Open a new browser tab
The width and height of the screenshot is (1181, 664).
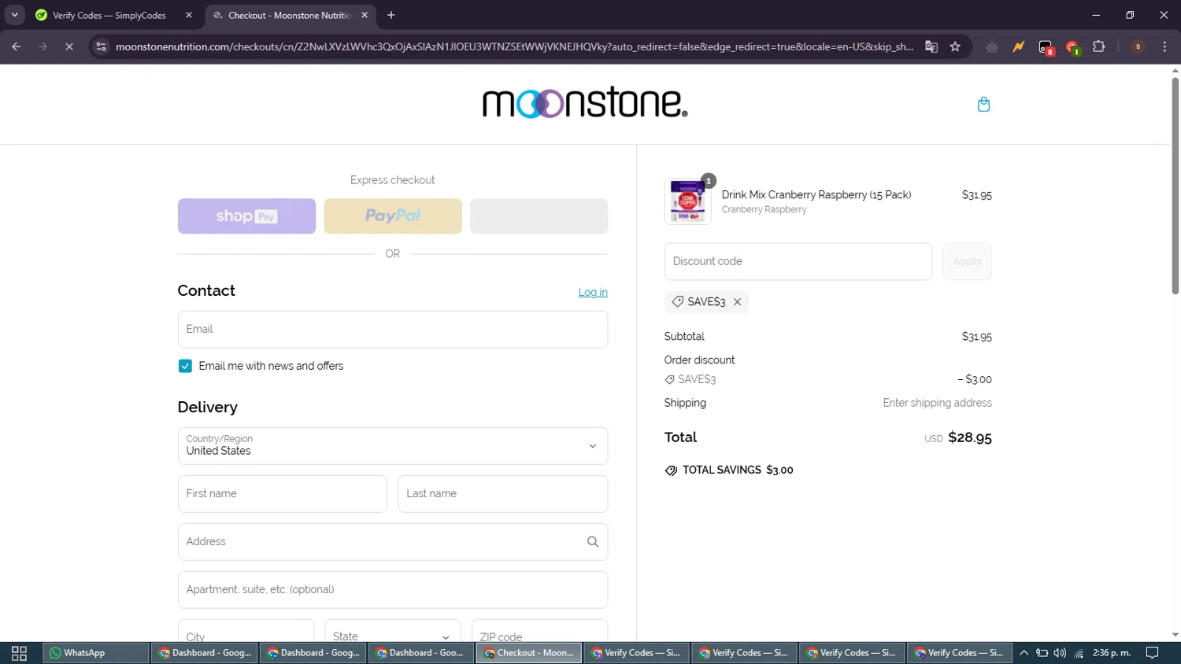click(x=391, y=15)
